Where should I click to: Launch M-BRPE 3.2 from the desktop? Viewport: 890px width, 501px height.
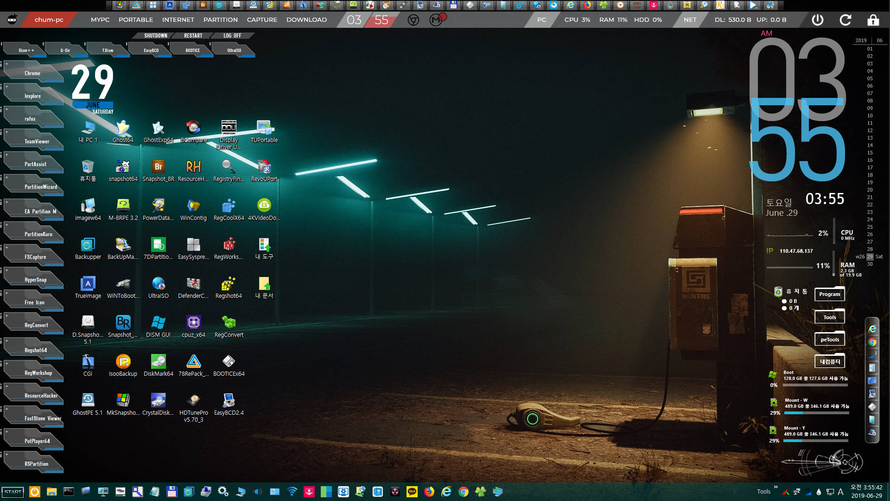click(123, 209)
